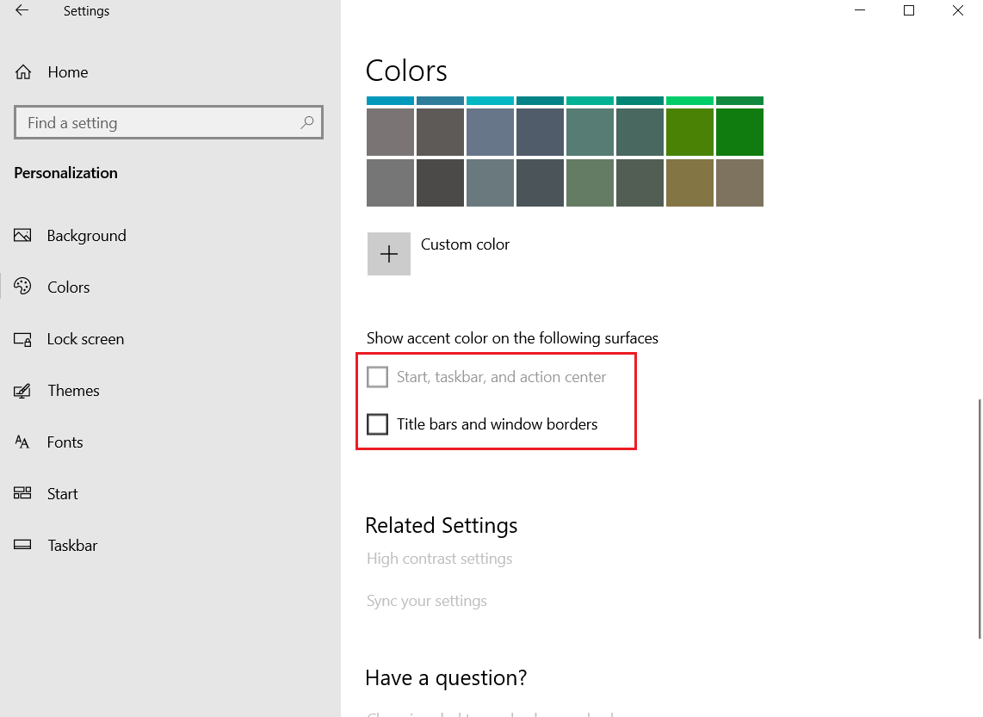Screen dimensions: 983x717
Task: Click the Taskbar icon
Action: (22, 545)
